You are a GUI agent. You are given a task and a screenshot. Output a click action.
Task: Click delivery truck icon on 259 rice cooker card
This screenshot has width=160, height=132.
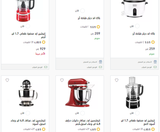click(x=155, y=67)
